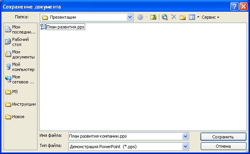Screen dimensions: 250x154
Task: Open Мои последние документы location
Action: coord(20,29)
